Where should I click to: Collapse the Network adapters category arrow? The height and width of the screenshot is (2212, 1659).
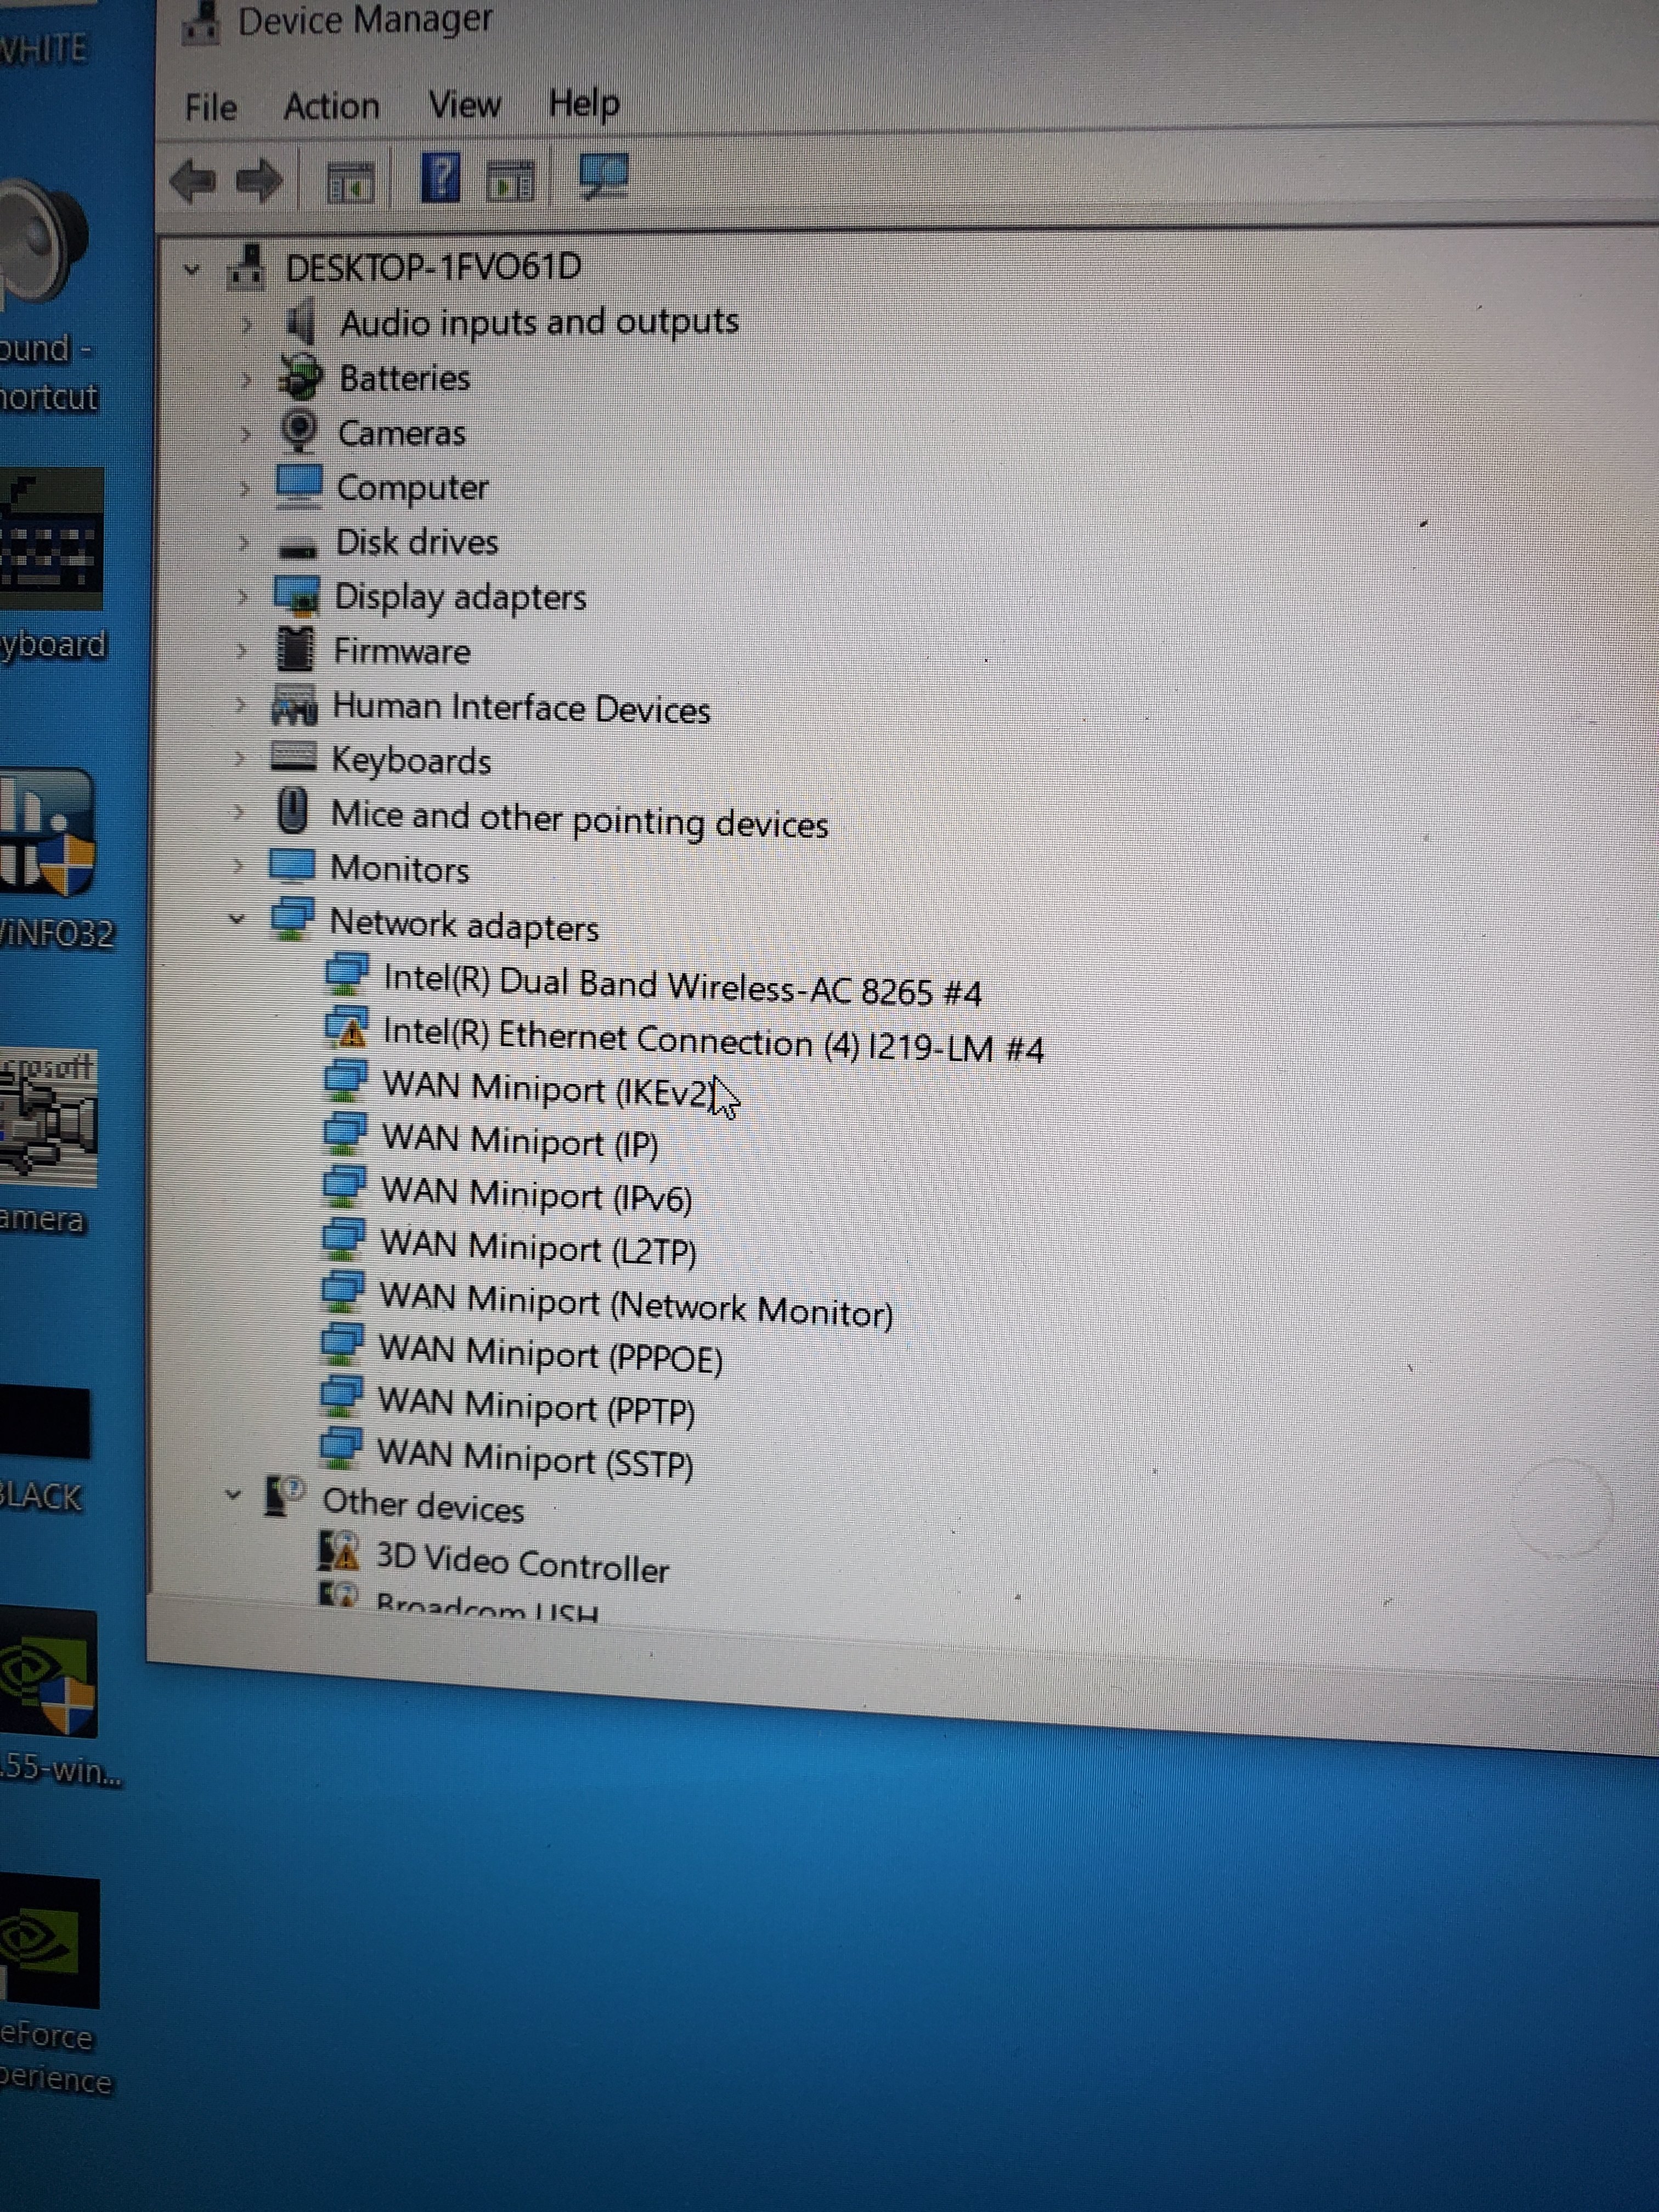pyautogui.click(x=237, y=920)
